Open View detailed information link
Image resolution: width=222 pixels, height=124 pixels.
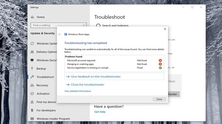[78, 91]
